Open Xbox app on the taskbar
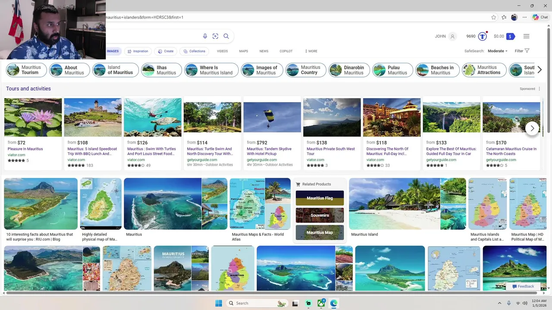 (x=321, y=303)
